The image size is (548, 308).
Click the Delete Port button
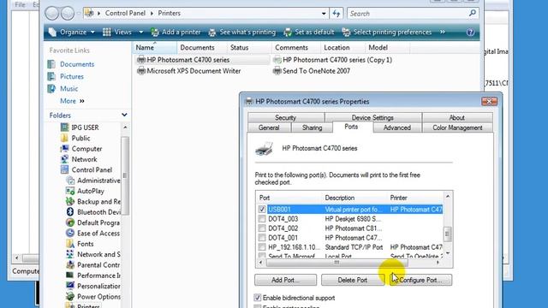(x=352, y=280)
